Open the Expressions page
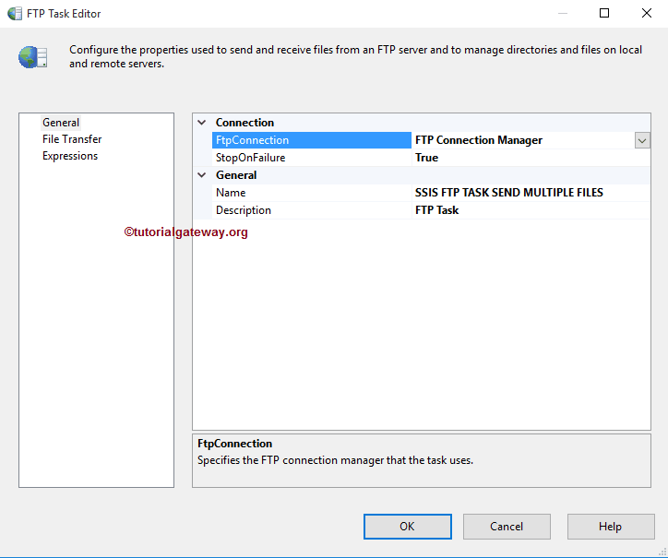Viewport: 668px width, 558px height. tap(70, 156)
